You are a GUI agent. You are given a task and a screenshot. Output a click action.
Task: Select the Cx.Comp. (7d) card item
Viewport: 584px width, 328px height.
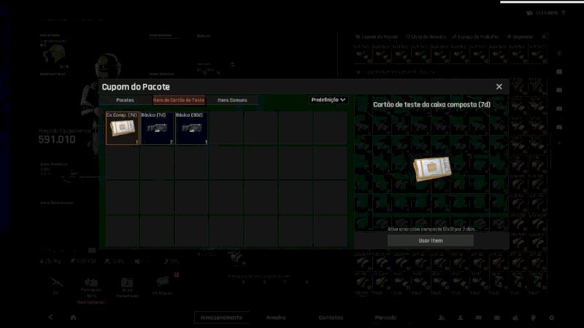point(123,128)
